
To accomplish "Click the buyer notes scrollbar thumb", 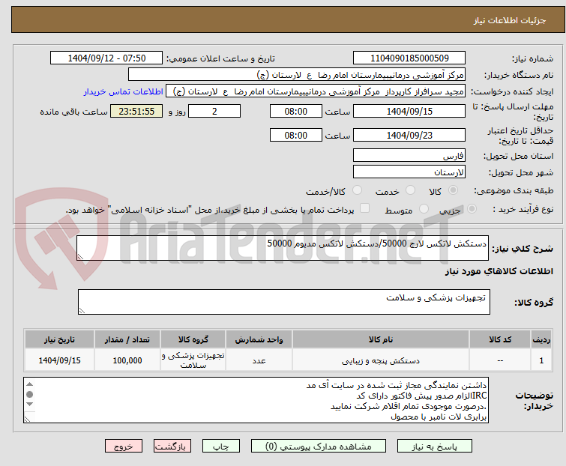I will click(x=30, y=394).
